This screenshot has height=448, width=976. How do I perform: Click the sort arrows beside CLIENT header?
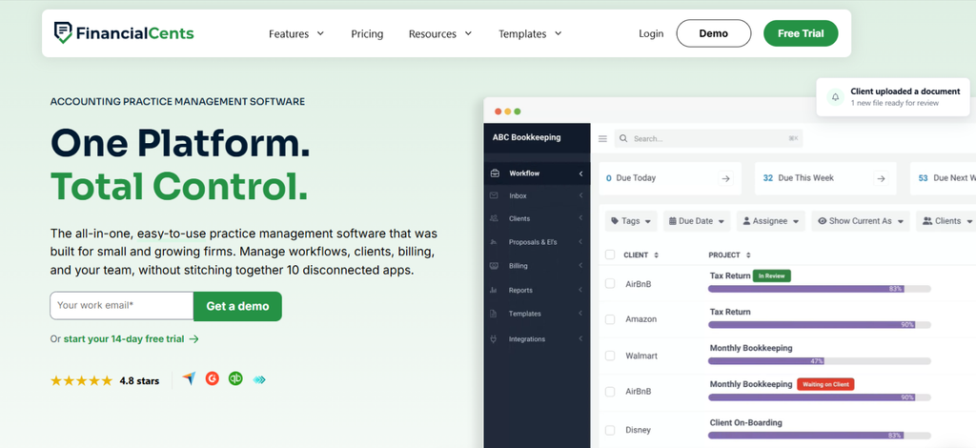656,255
